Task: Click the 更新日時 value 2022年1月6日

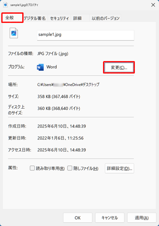Action: coord(60,138)
